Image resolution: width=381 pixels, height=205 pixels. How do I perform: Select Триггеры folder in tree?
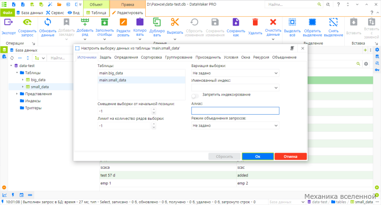pos(30,108)
